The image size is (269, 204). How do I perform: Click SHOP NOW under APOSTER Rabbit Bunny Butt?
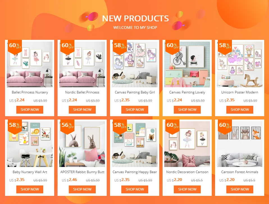pos(82,189)
